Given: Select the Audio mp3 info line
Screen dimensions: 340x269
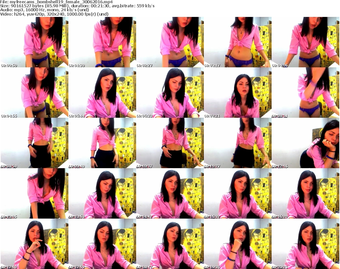Looking at the screenshot, I should point(44,10).
